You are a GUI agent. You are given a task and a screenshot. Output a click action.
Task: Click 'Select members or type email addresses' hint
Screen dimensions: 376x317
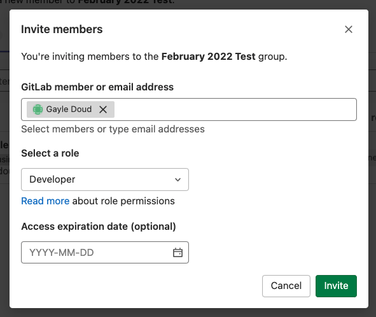(113, 129)
